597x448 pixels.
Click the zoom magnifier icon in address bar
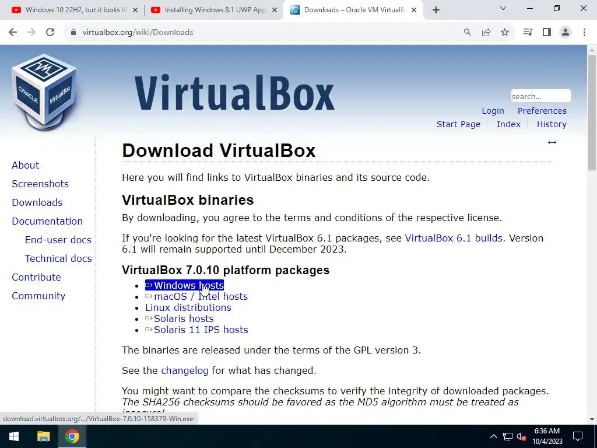tap(468, 33)
